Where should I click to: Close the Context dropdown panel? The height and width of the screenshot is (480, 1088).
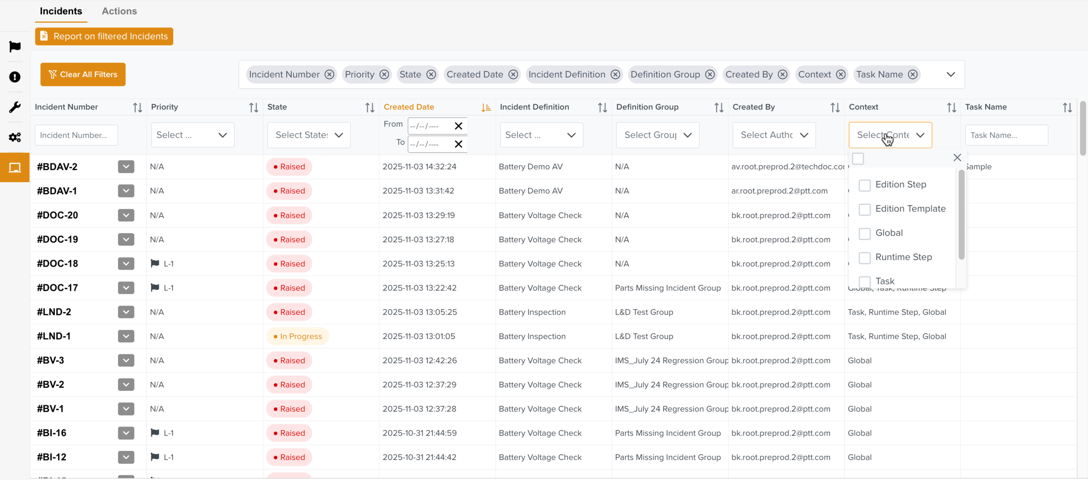tap(957, 158)
